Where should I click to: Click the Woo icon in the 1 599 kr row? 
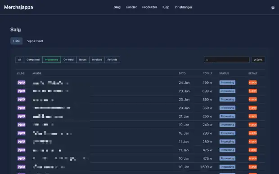pos(21,167)
